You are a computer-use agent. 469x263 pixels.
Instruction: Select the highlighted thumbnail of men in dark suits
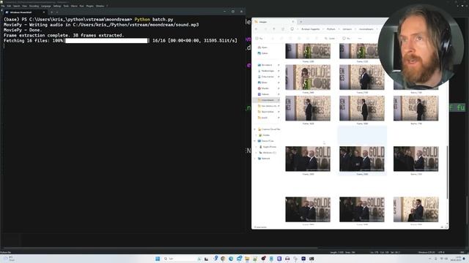point(362,159)
